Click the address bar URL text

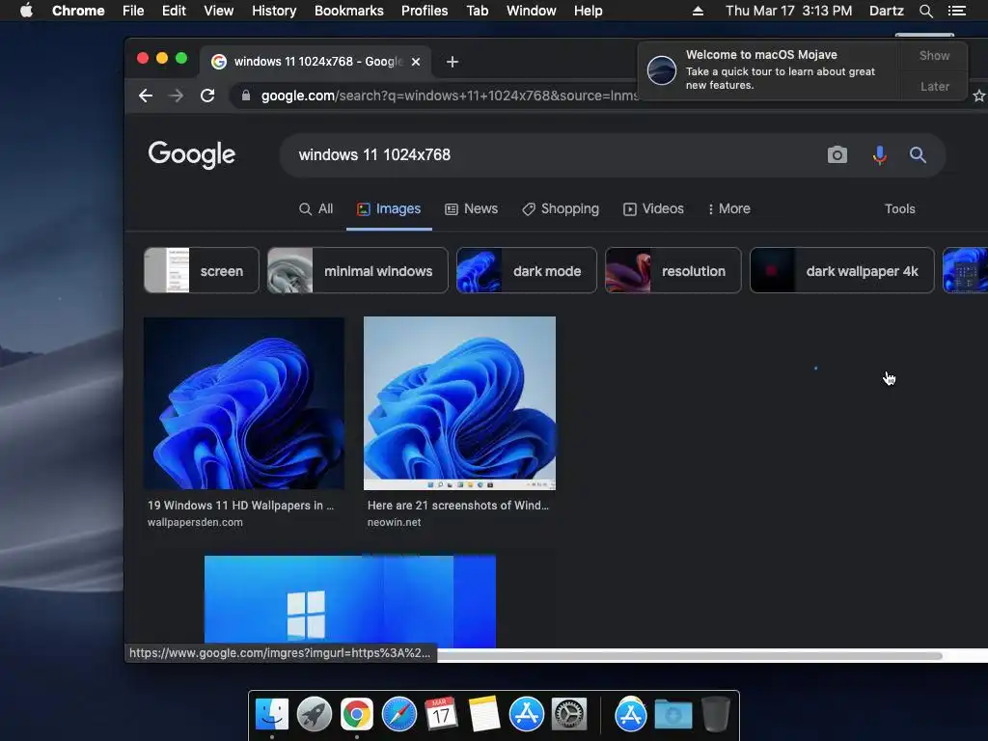click(450, 96)
